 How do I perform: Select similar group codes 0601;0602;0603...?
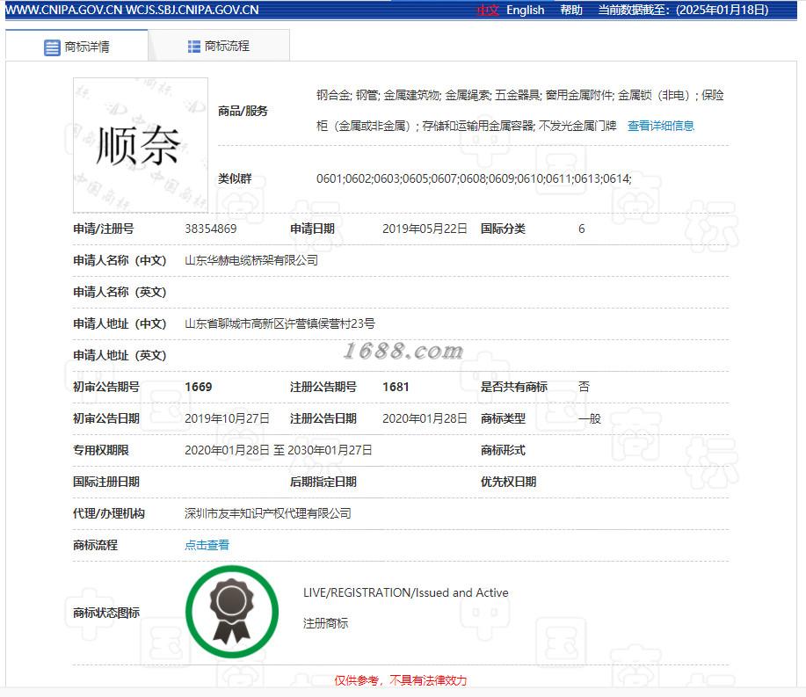tap(474, 178)
